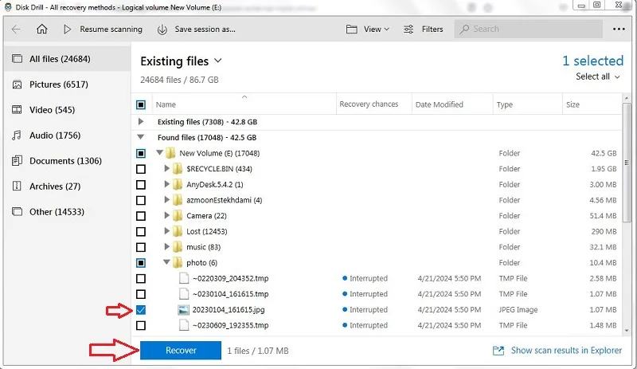Select Documents (1306) category
Image resolution: width=637 pixels, height=369 pixels.
point(67,161)
